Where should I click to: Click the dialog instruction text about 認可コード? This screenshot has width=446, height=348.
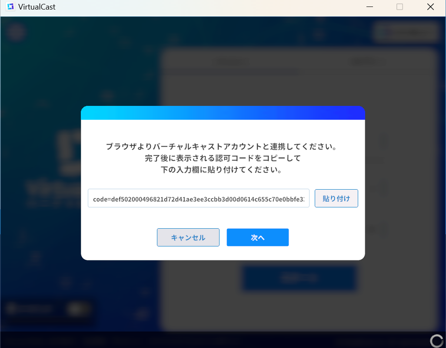click(223, 158)
